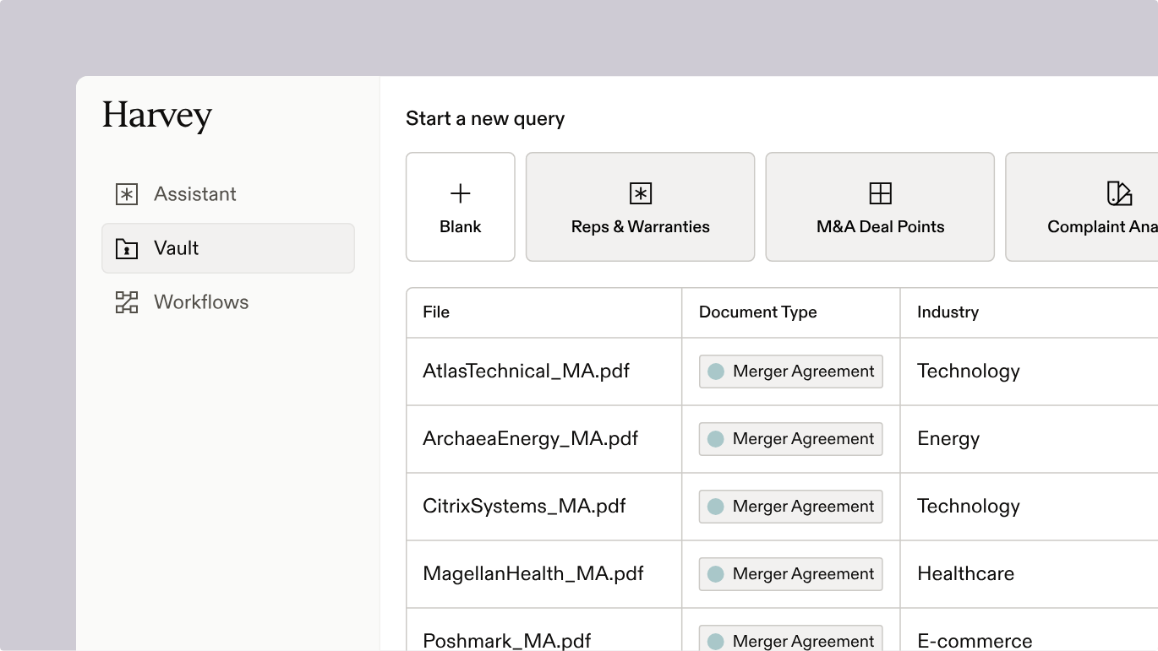Click Merger Agreement tag for AtlasTechnical row
The image size is (1158, 651).
point(791,372)
